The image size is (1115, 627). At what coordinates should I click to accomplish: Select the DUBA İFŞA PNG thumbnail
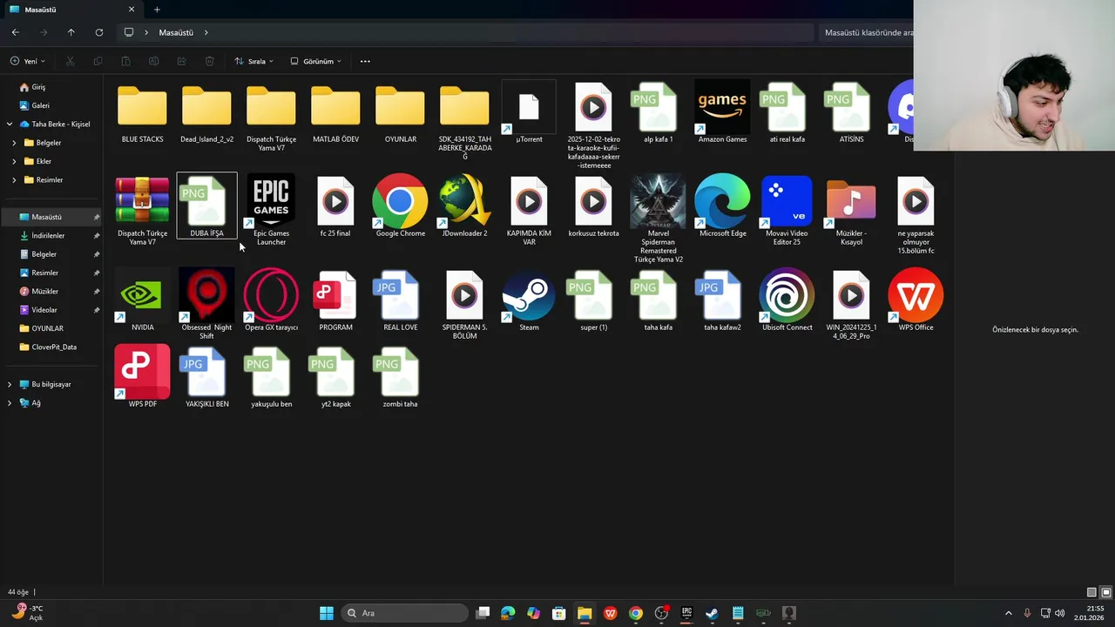tap(206, 205)
